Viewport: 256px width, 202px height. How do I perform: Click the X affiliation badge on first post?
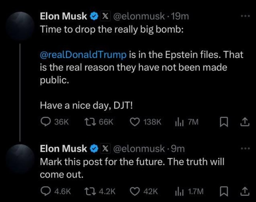[105, 16]
